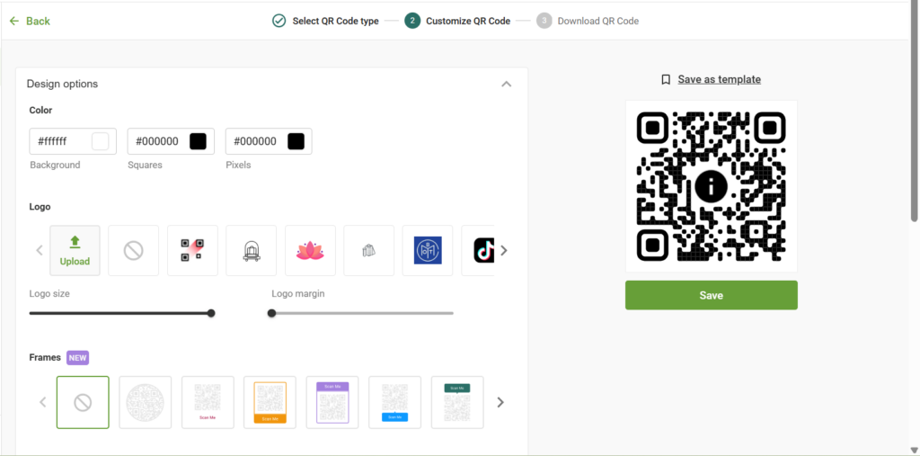
Task: Click the purple NEW badge beside Frames
Action: pos(77,357)
